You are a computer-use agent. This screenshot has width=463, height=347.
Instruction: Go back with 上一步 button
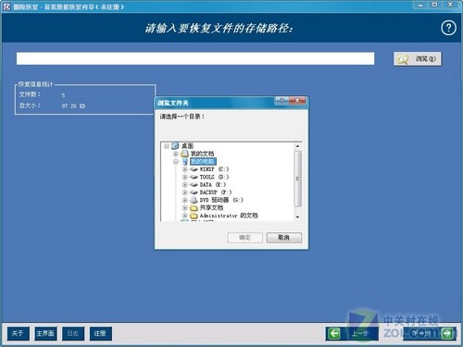[352, 333]
